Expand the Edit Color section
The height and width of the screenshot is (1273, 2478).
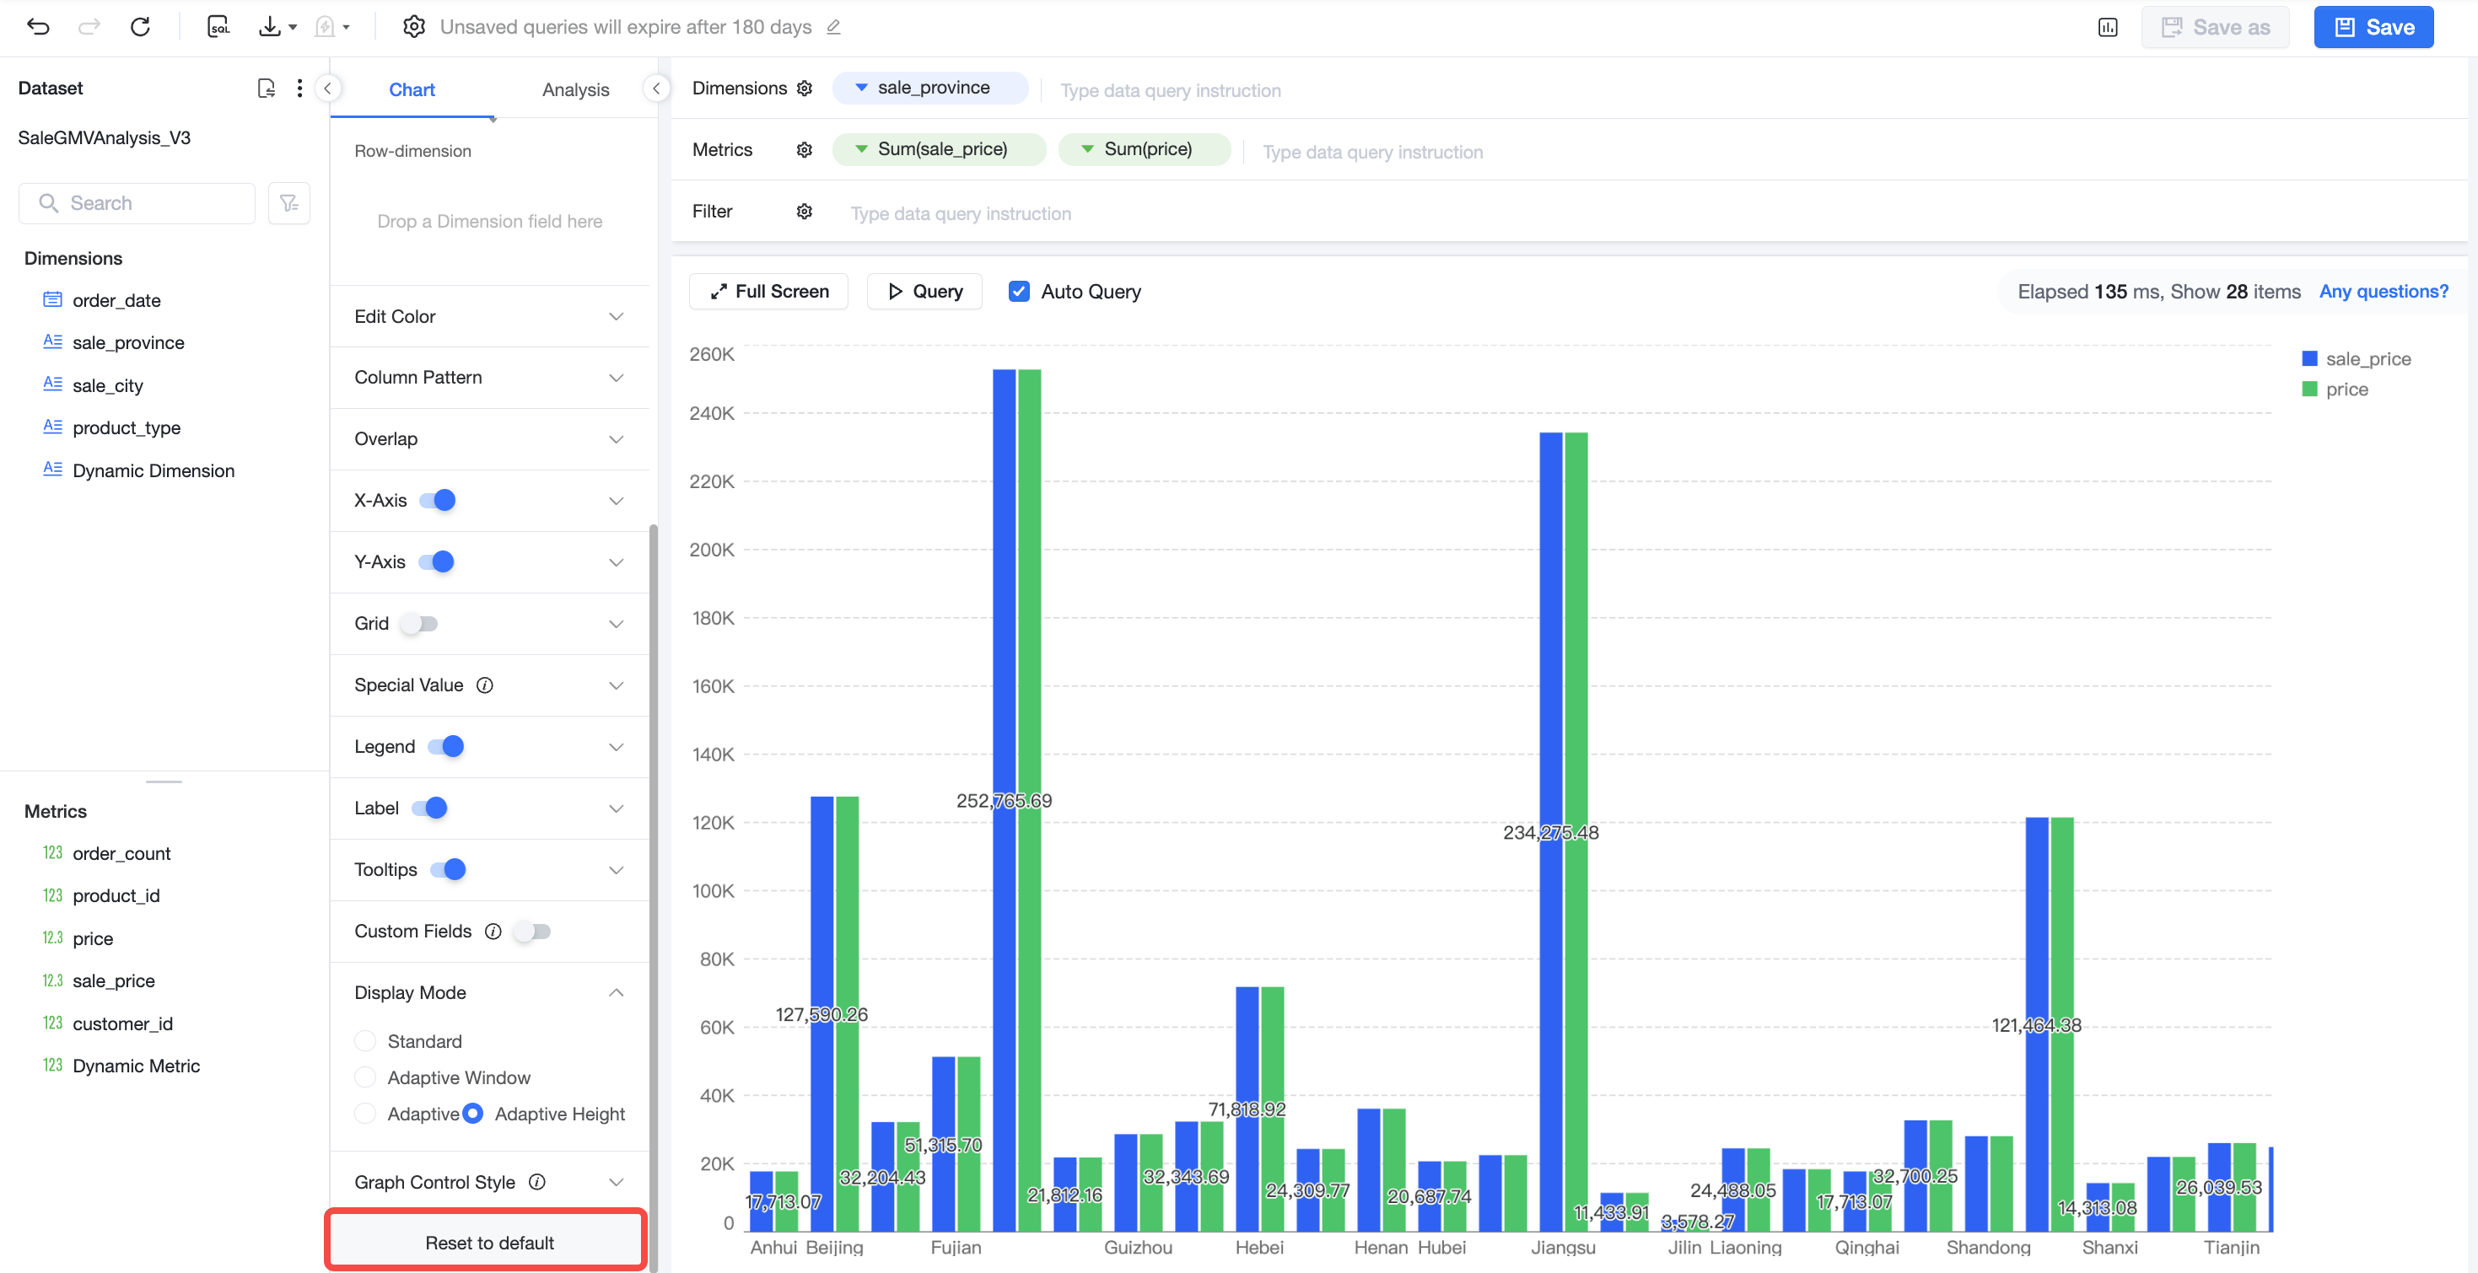490,316
